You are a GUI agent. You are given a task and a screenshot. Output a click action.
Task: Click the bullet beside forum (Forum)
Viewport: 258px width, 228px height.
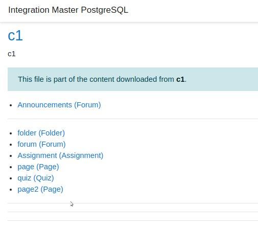(11, 145)
